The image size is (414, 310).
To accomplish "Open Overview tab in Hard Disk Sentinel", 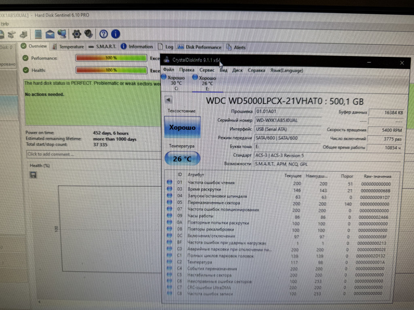I will [x=34, y=46].
